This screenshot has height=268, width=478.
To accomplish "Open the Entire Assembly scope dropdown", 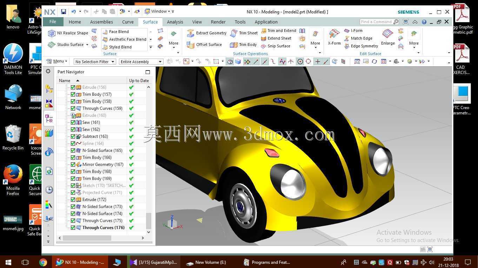I will tap(141, 62).
